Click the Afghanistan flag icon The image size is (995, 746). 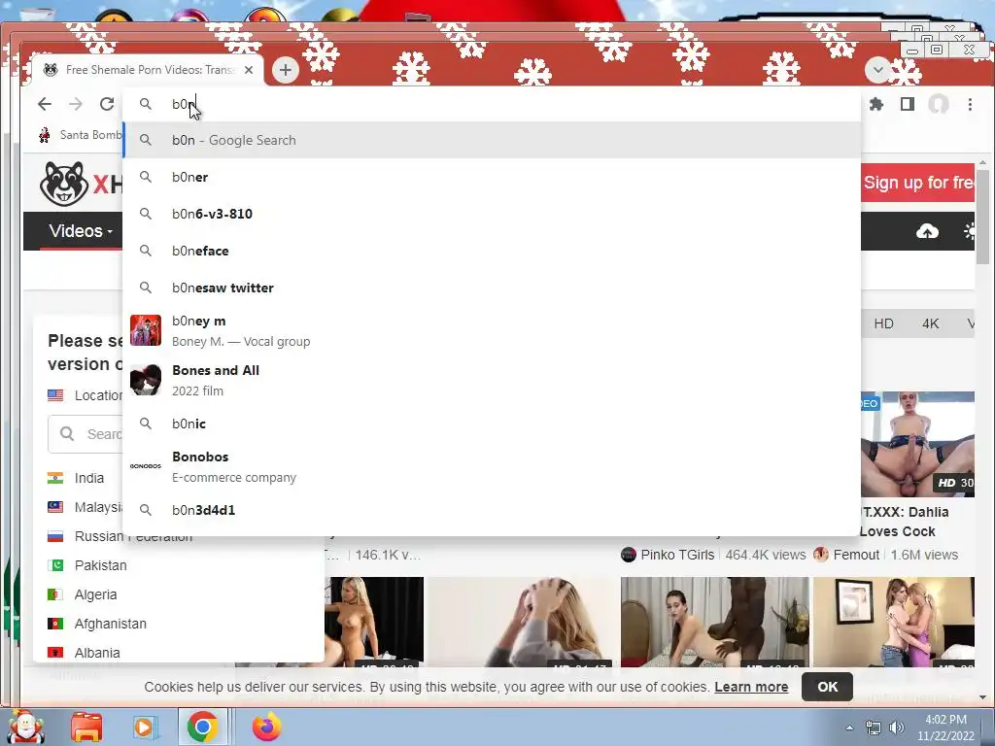tap(55, 624)
